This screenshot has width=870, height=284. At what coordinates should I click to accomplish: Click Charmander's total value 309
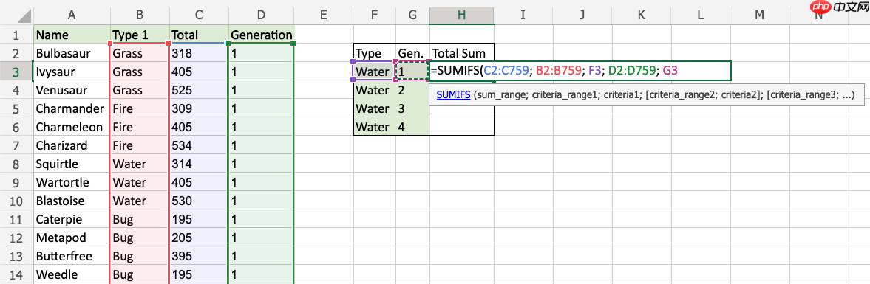pos(199,108)
